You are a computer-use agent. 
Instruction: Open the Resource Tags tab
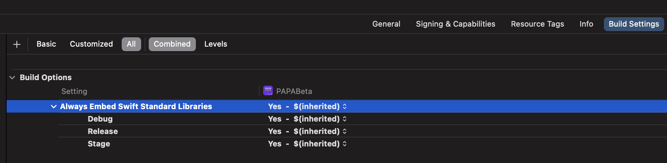537,24
